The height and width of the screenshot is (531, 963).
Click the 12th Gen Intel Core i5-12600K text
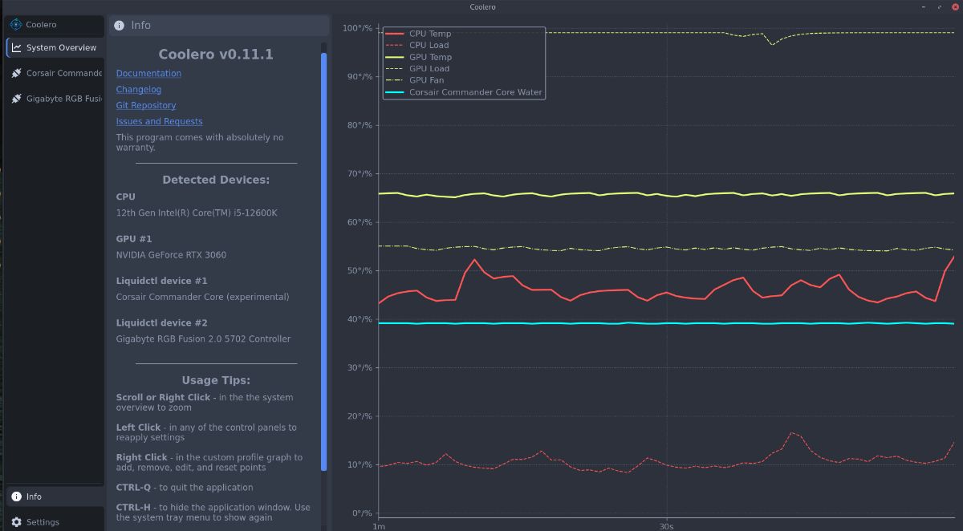pyautogui.click(x=197, y=213)
